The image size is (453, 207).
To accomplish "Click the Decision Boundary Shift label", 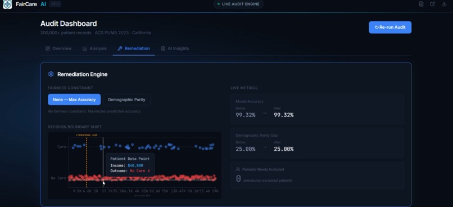I will coord(75,127).
